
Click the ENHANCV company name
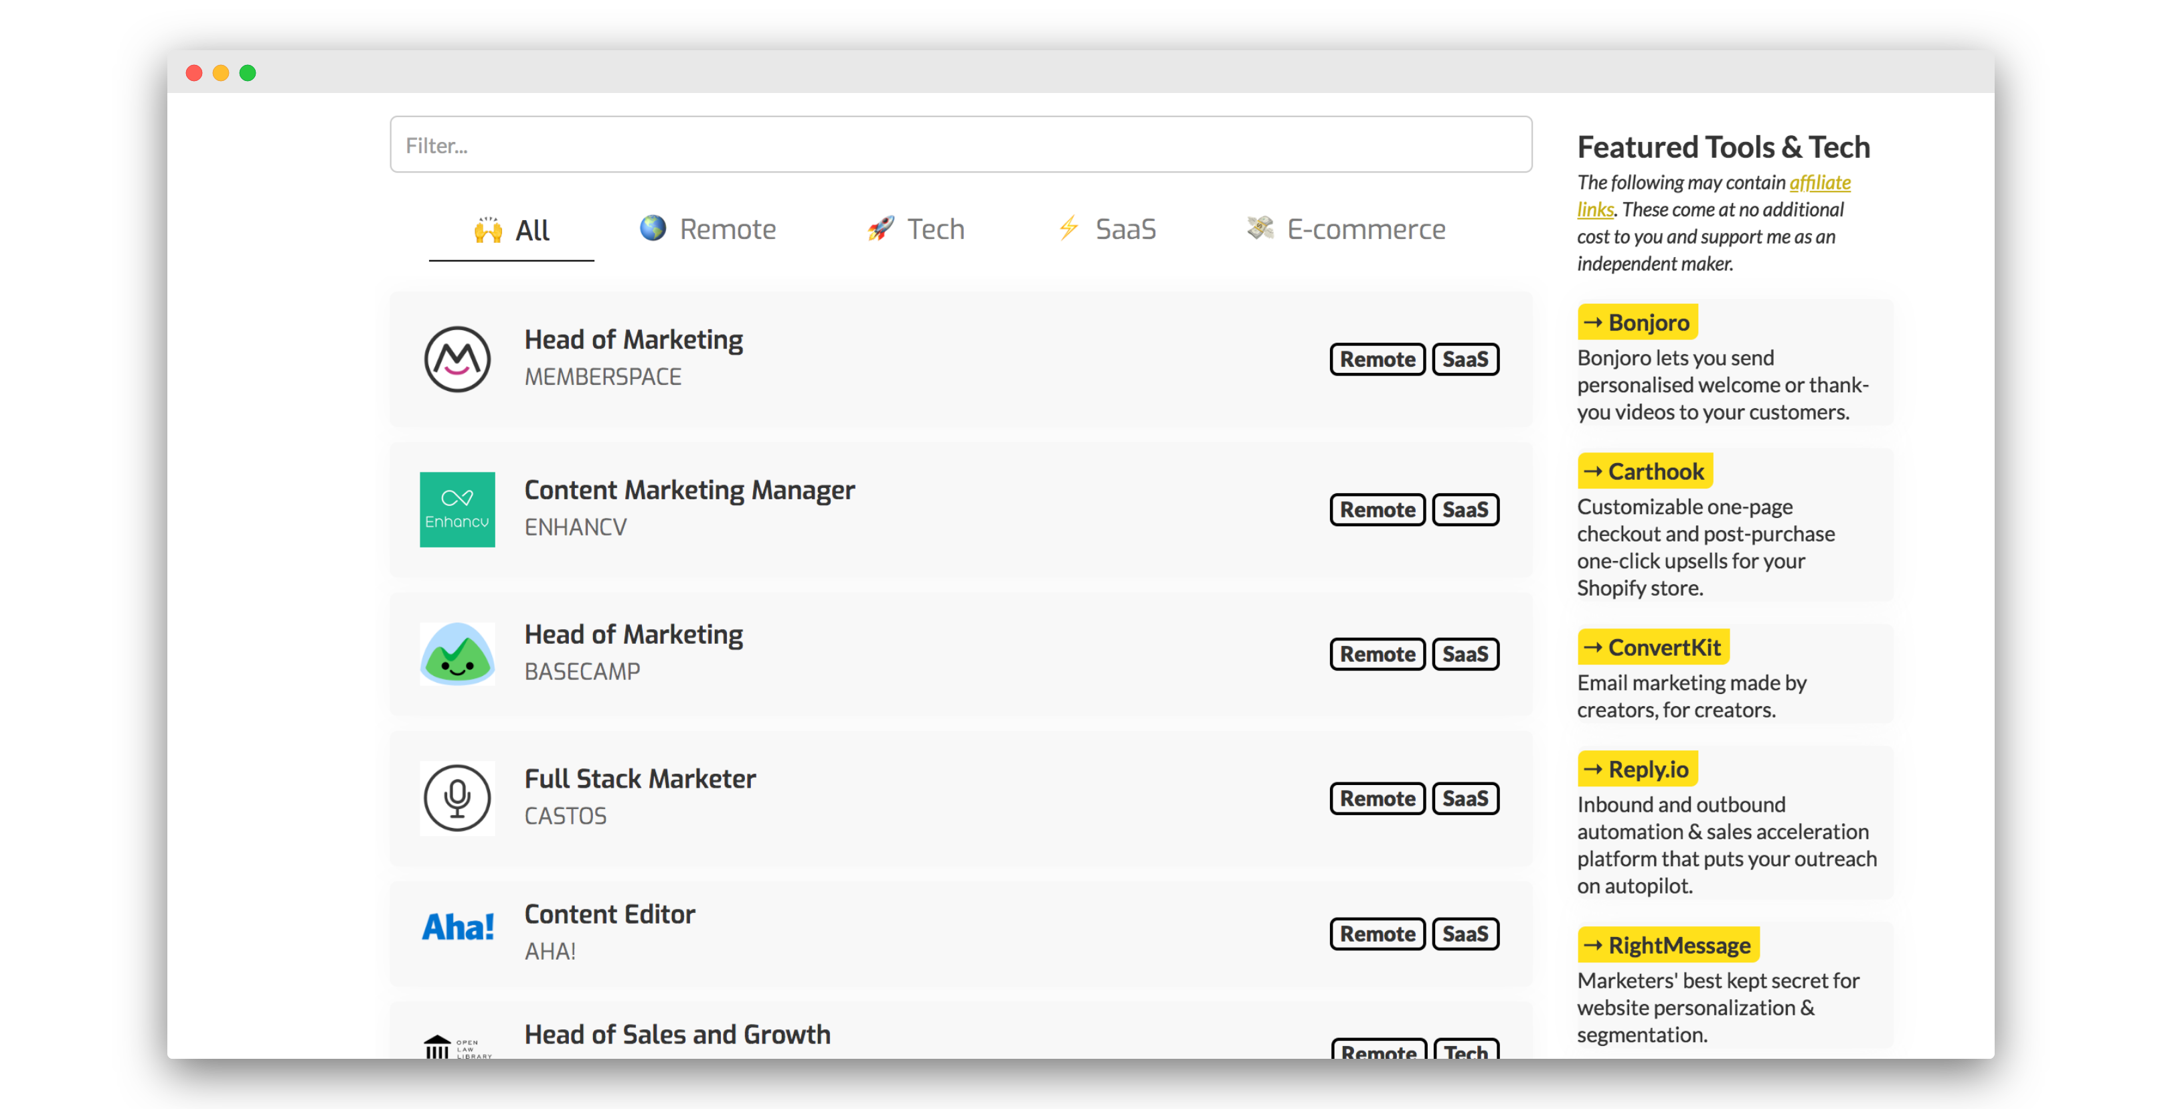click(576, 527)
